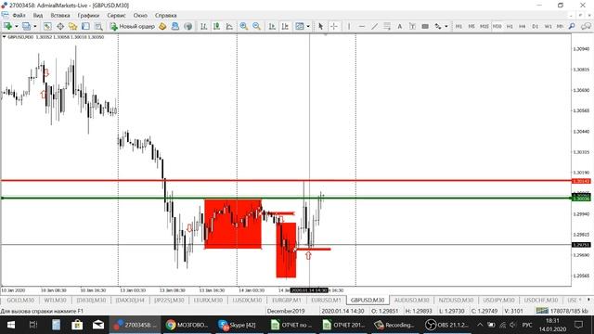Select the Crosshair tool
The image size is (594, 334).
[x=334, y=26]
